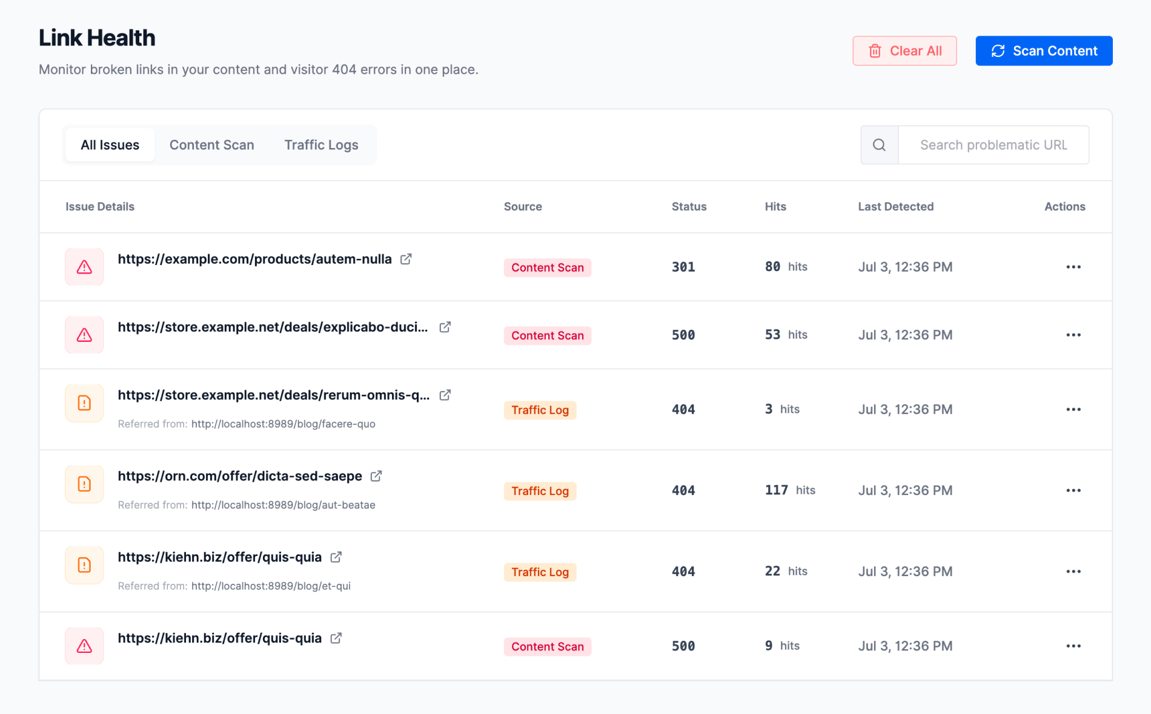Open external link icon on kiehn.biz row with 9 hits
This screenshot has width=1151, height=714.
[x=336, y=638]
